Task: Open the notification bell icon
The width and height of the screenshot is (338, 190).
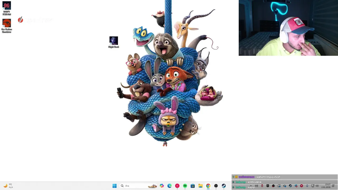Action: (333, 186)
